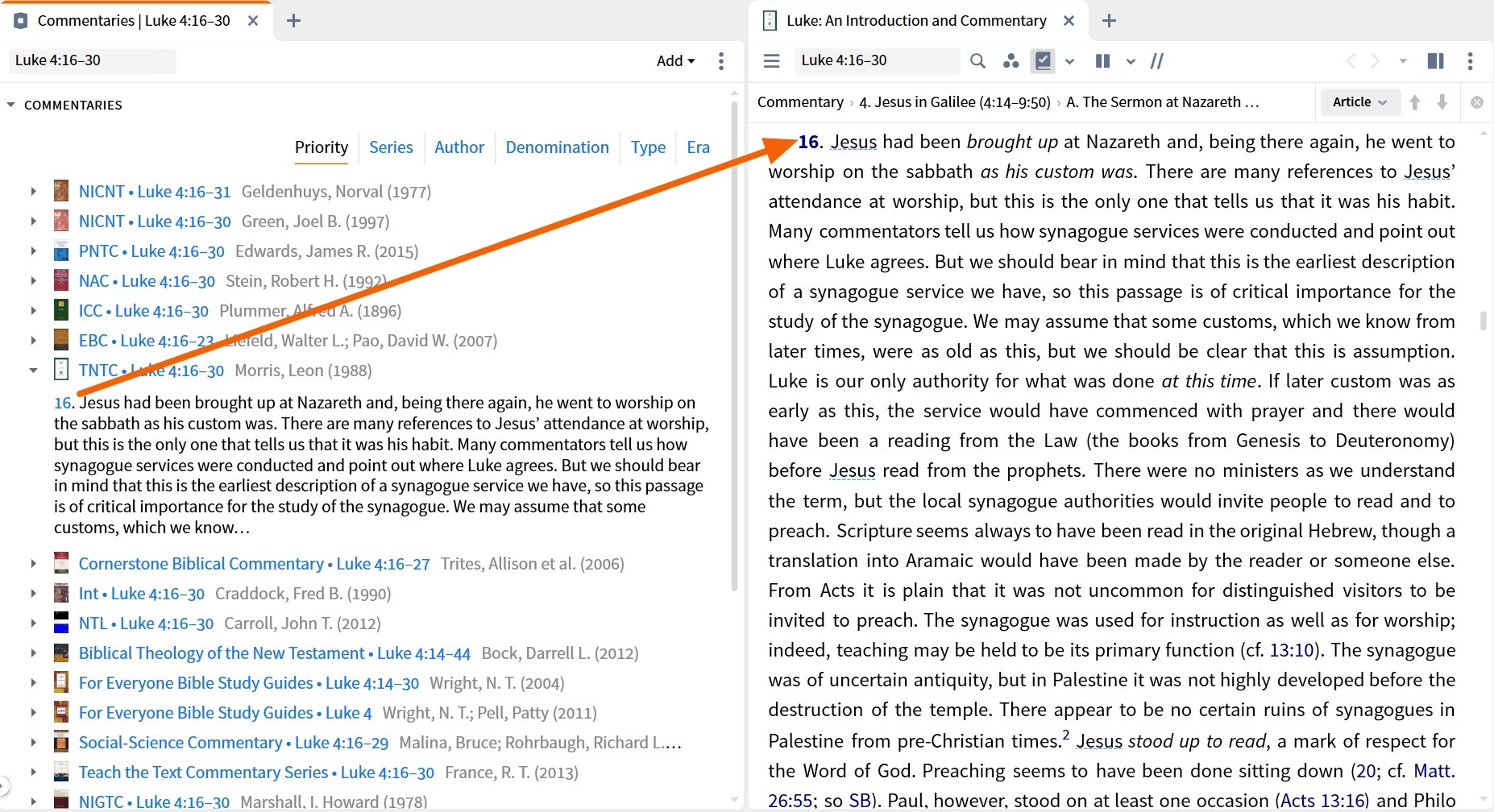Screen dimensions: 1494x812
Task: Expand the Social-Science Commentary row
Action: pyautogui.click(x=33, y=743)
